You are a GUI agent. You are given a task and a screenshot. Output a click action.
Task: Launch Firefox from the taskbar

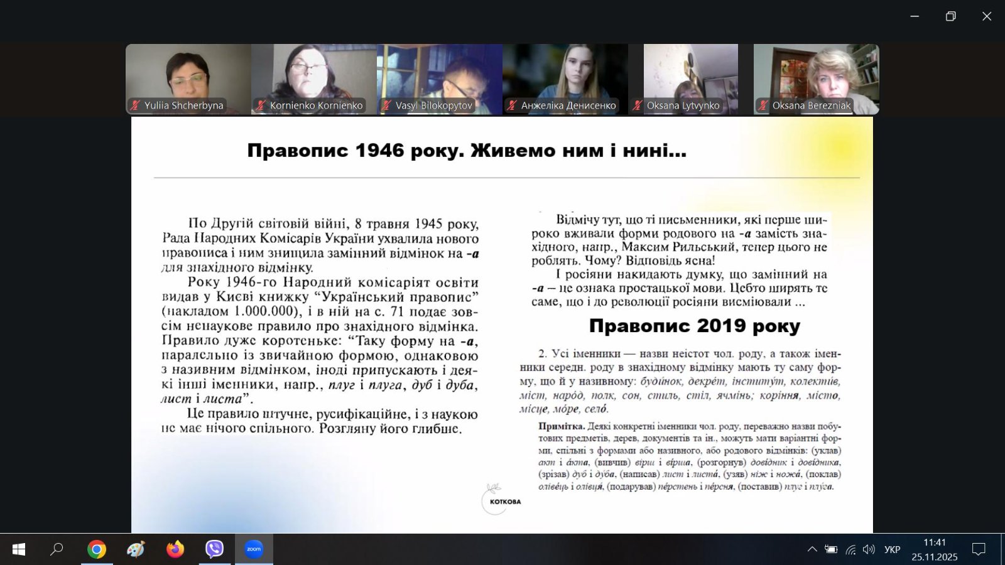pos(175,550)
